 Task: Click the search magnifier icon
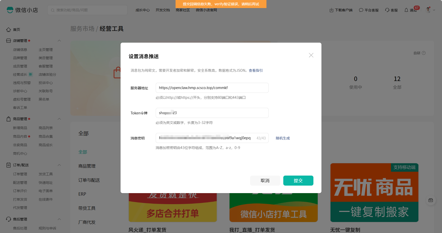[53, 10]
